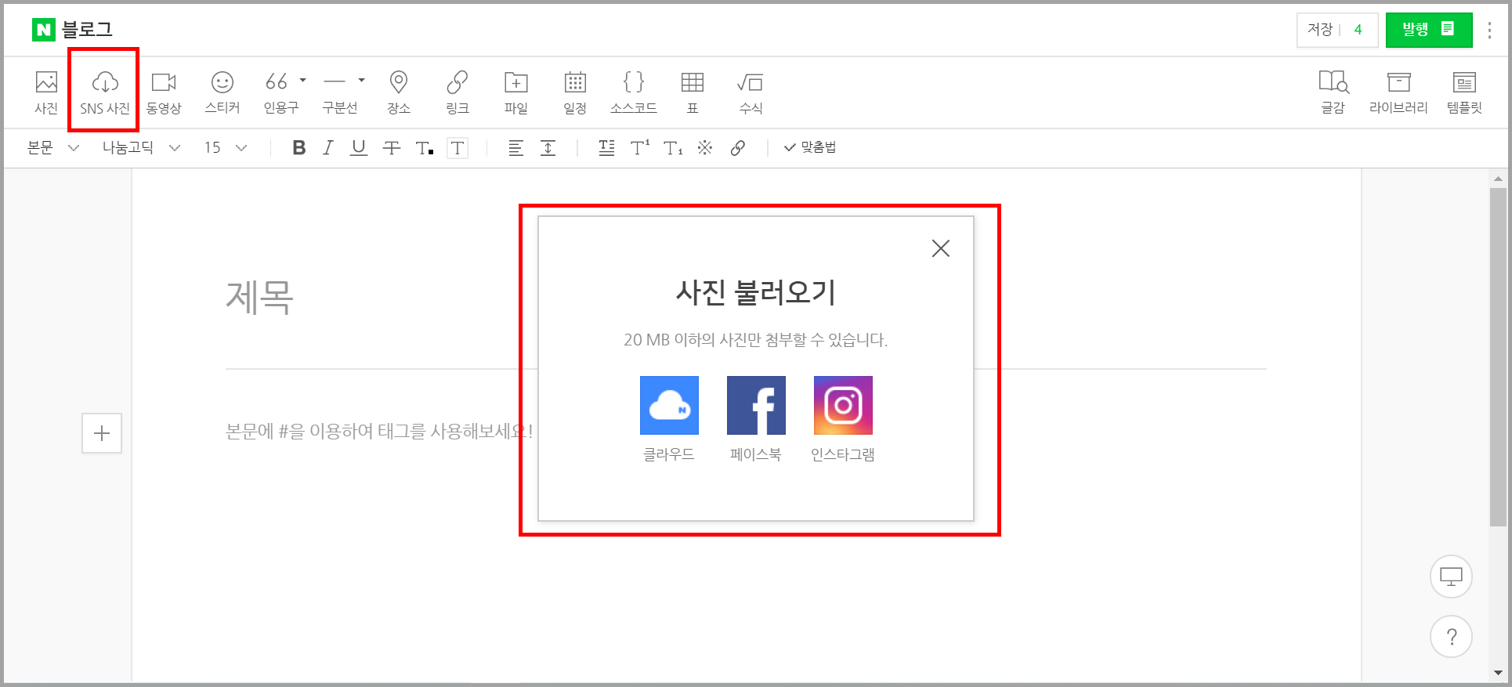The width and height of the screenshot is (1512, 687).
Task: Open the more options kebab menu
Action: tap(1489, 30)
